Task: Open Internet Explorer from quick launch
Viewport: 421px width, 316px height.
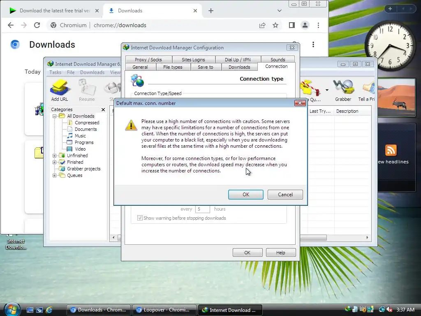Action: coord(49,310)
